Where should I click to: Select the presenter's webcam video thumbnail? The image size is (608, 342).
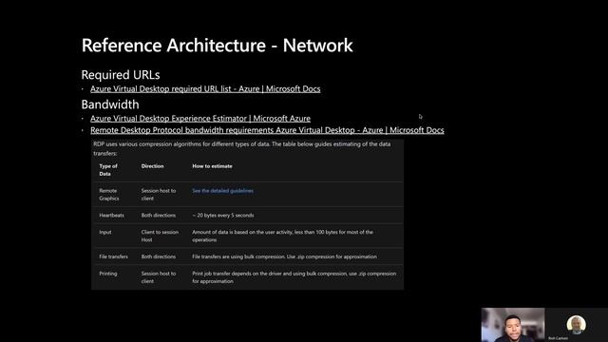tap(513, 325)
